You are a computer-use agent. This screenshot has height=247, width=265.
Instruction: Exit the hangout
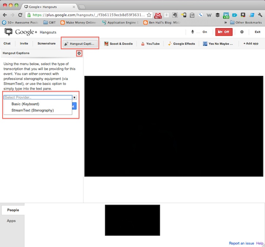(257, 32)
